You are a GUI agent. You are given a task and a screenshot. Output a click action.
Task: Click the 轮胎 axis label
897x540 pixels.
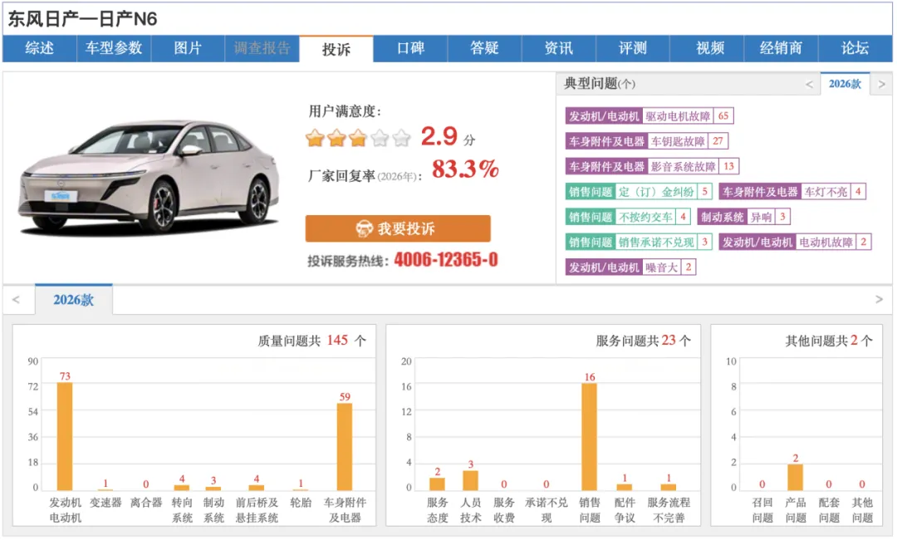coord(301,503)
